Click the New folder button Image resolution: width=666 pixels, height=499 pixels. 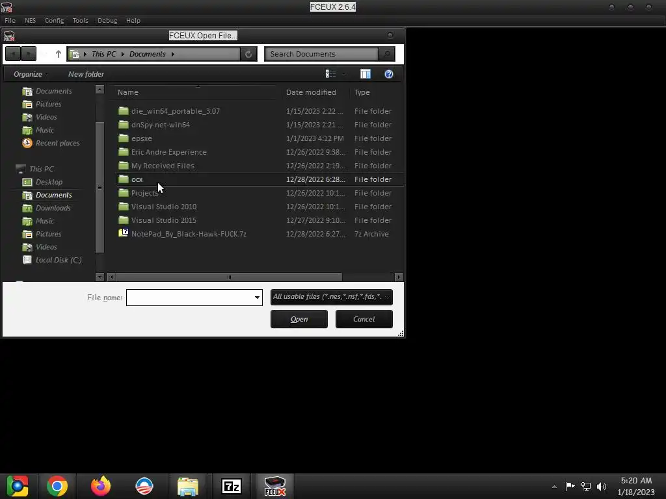87,74
